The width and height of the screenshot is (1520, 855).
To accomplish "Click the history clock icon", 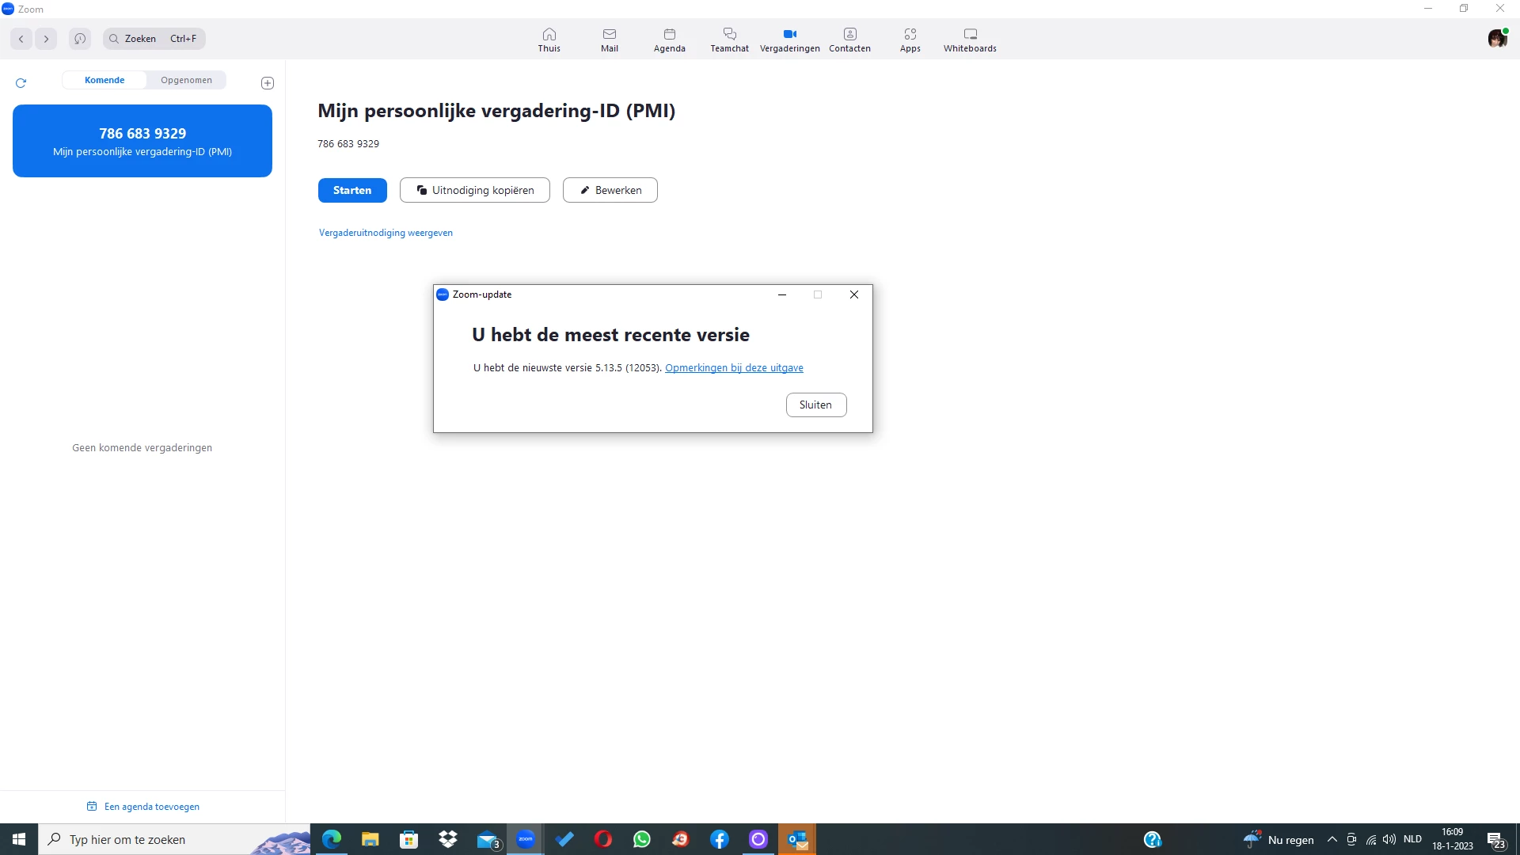I will pyautogui.click(x=80, y=39).
